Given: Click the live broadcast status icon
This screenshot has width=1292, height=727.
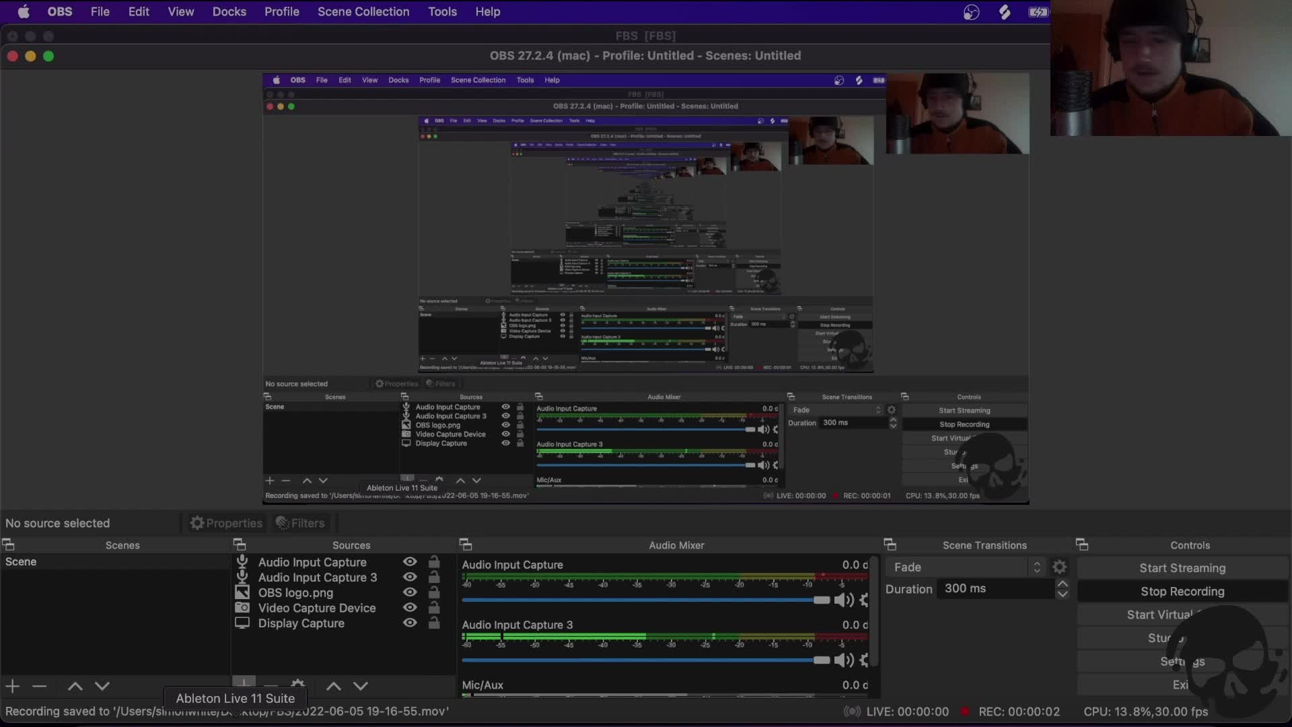Looking at the screenshot, I should (x=852, y=712).
